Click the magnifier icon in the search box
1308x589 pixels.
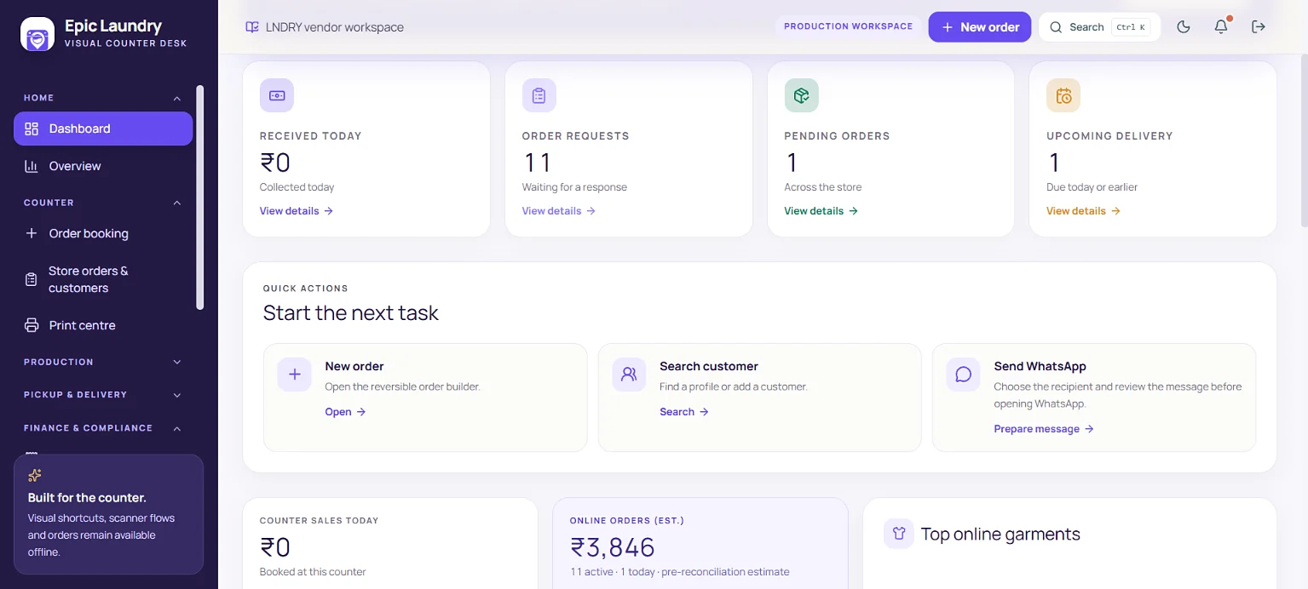click(x=1056, y=27)
